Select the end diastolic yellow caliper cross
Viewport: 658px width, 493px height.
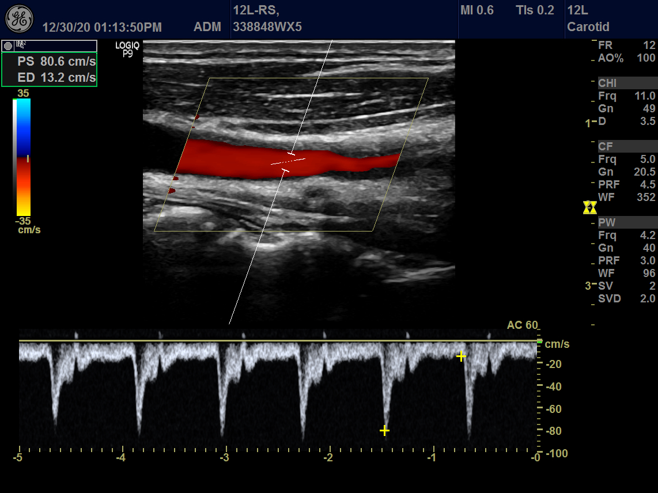pyautogui.click(x=461, y=357)
